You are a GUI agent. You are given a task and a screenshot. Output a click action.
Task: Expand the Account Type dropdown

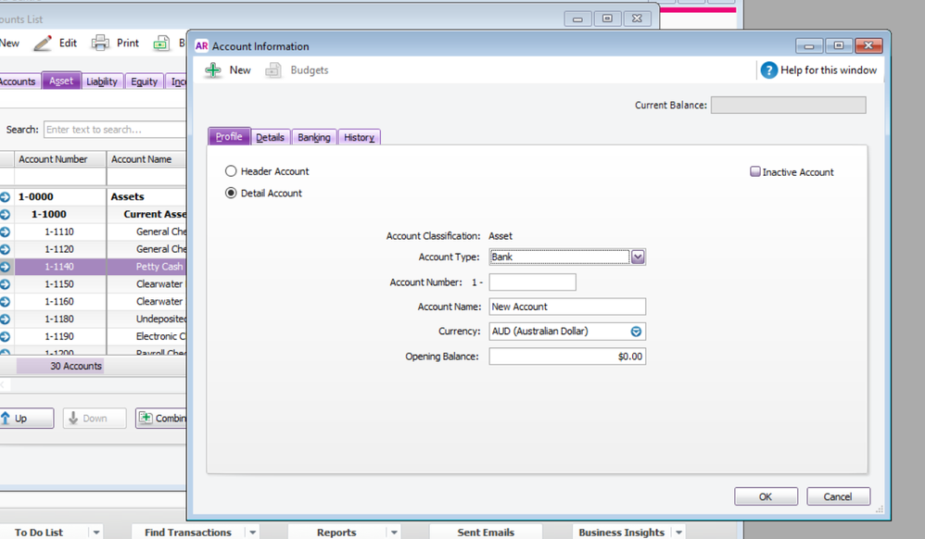[x=638, y=257]
